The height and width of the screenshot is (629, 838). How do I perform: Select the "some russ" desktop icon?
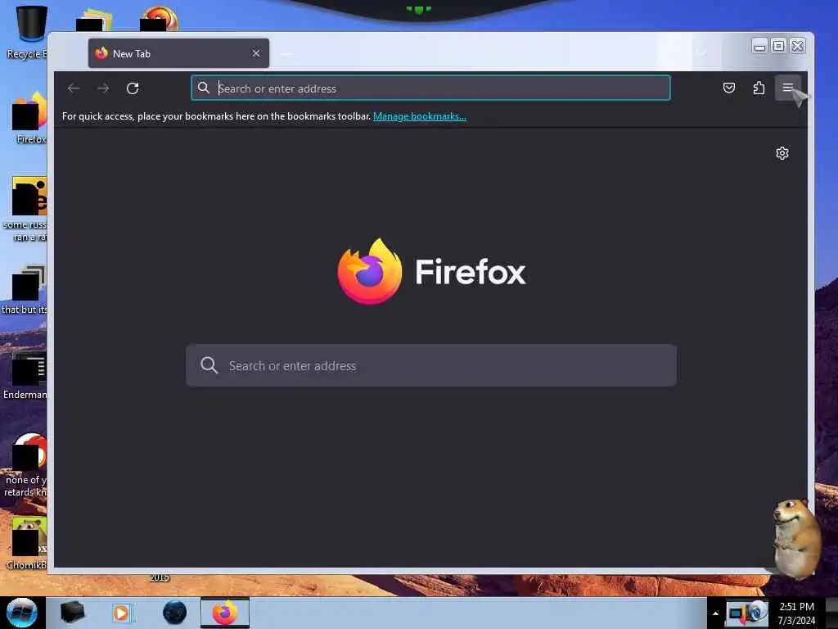click(25, 209)
